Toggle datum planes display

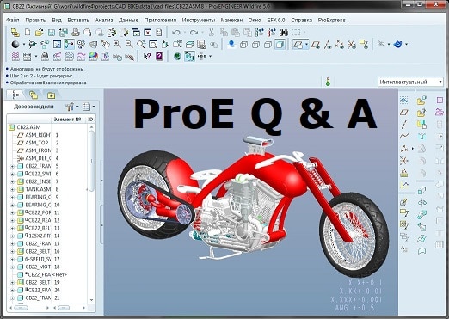click(x=316, y=45)
